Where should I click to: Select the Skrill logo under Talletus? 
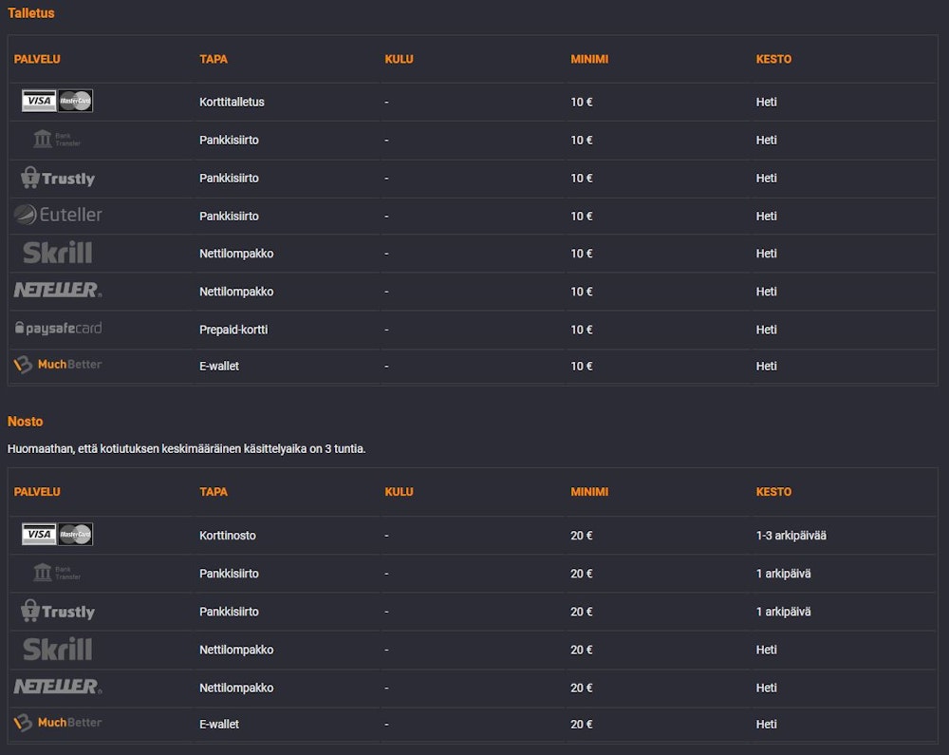tap(57, 253)
